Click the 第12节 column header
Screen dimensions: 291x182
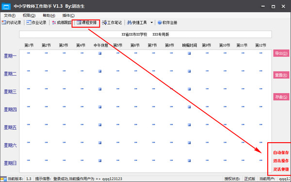tap(260, 45)
